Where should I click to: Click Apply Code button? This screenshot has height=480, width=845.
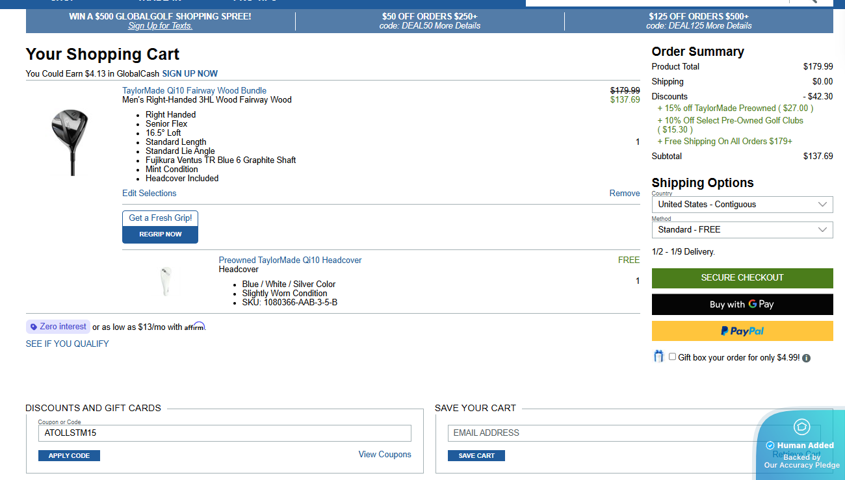[x=69, y=455]
